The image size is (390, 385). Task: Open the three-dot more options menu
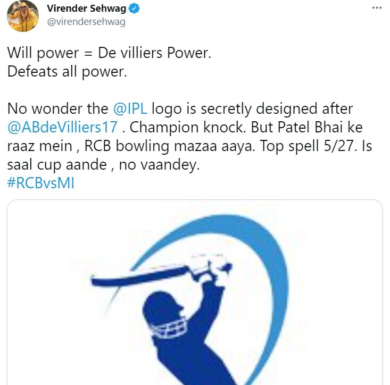click(x=377, y=8)
